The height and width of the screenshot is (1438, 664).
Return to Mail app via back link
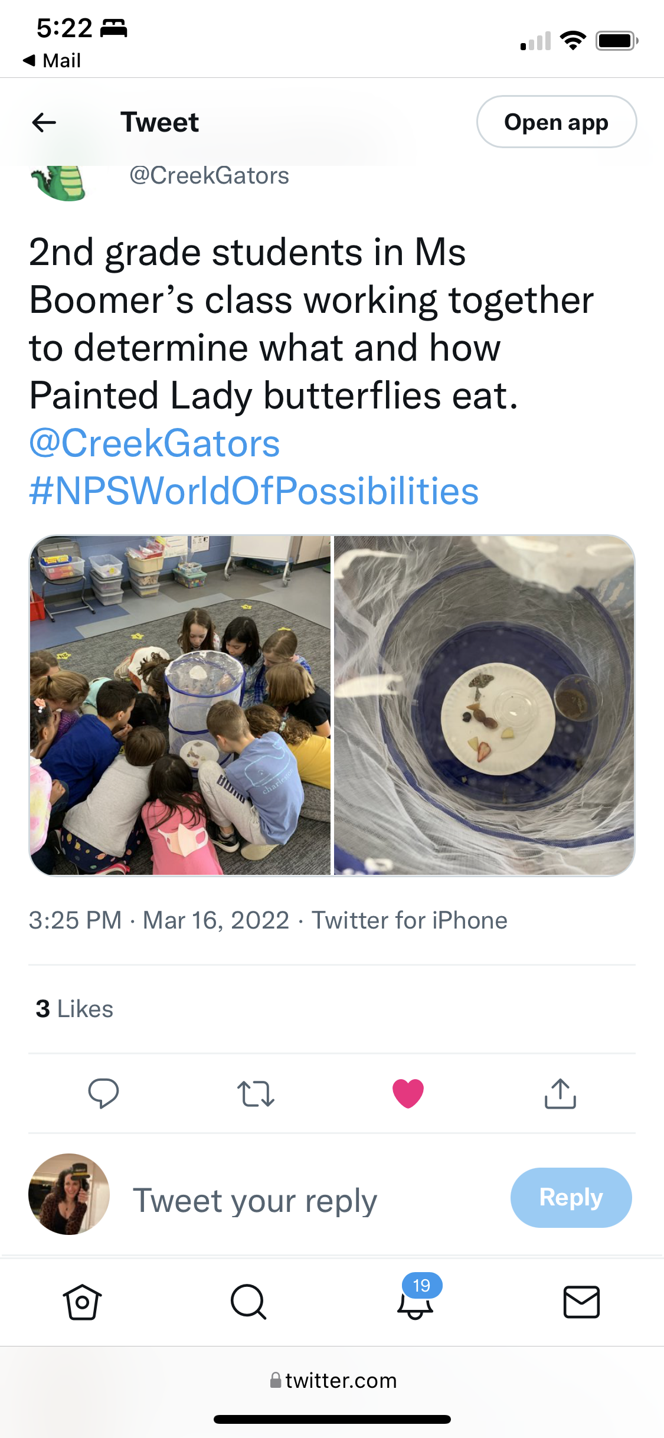[x=52, y=60]
